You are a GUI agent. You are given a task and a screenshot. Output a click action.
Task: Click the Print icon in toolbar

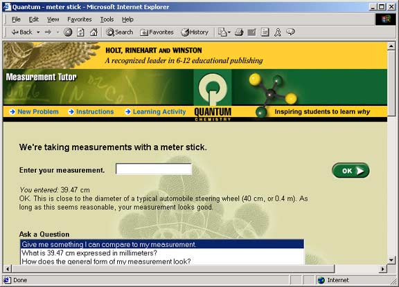pyautogui.click(x=239, y=33)
